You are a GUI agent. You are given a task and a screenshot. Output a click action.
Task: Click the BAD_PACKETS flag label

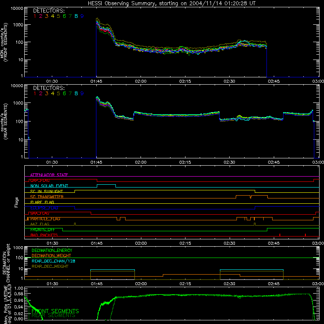pyautogui.click(x=44, y=235)
